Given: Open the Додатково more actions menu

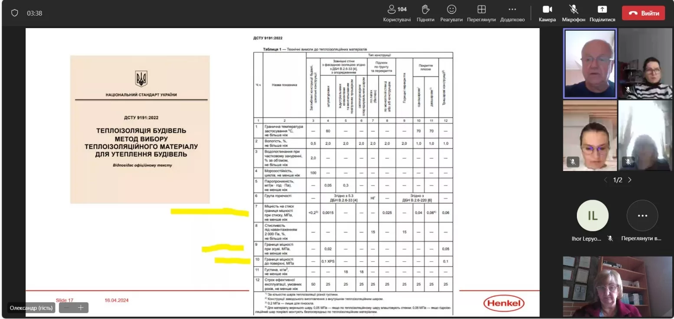Looking at the screenshot, I should point(512,13).
